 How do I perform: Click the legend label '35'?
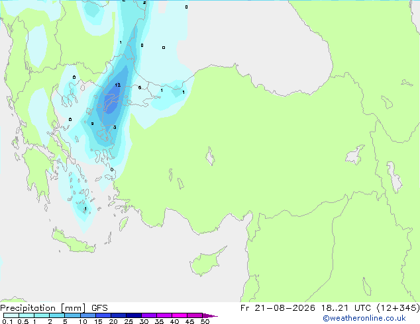tap(159, 321)
